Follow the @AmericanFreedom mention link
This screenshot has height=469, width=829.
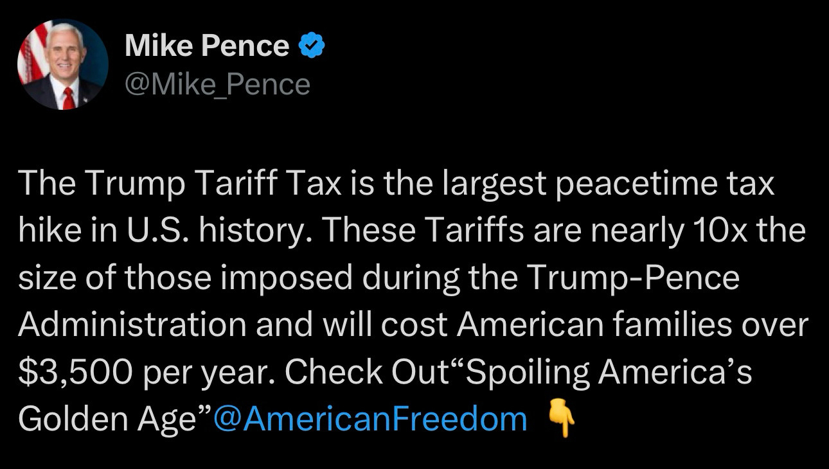pos(370,420)
